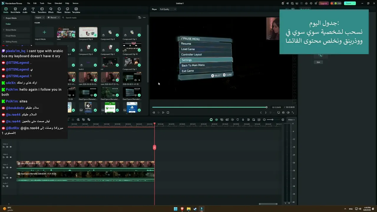Hide the Video 4 track
The width and height of the screenshot is (377, 212).
coord(11,147)
